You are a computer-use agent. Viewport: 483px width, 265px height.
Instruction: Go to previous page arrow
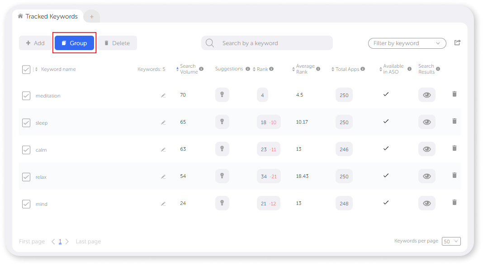point(53,242)
